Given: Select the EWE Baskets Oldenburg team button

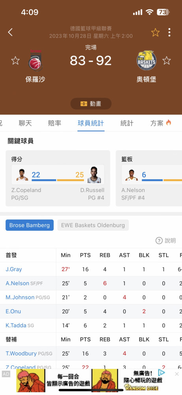Looking at the screenshot, I should [93, 225].
